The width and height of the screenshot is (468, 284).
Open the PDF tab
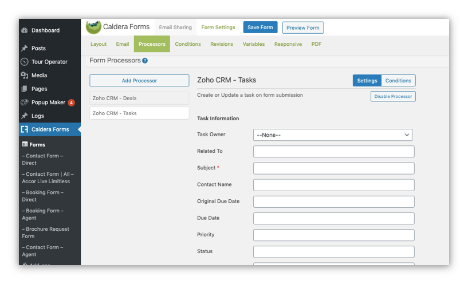point(316,44)
